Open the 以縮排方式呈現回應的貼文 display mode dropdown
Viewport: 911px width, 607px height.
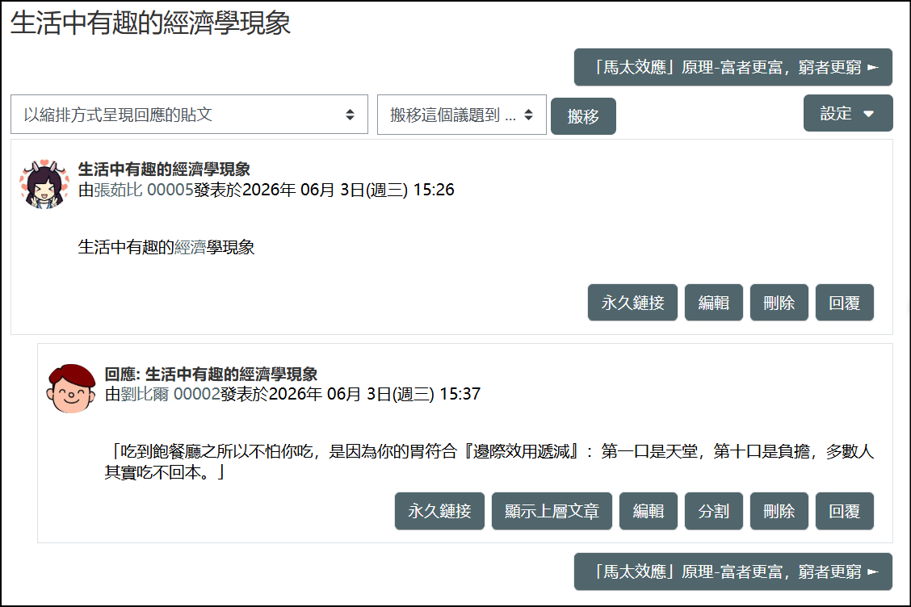coord(190,115)
